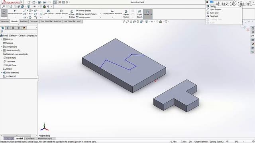Pick the Circle sketch tool
Image resolution: width=255 pixels, height=143 pixels.
[30, 11]
